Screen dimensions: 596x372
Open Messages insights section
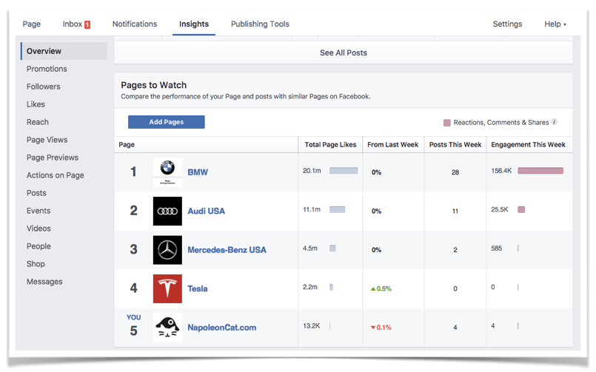point(44,282)
